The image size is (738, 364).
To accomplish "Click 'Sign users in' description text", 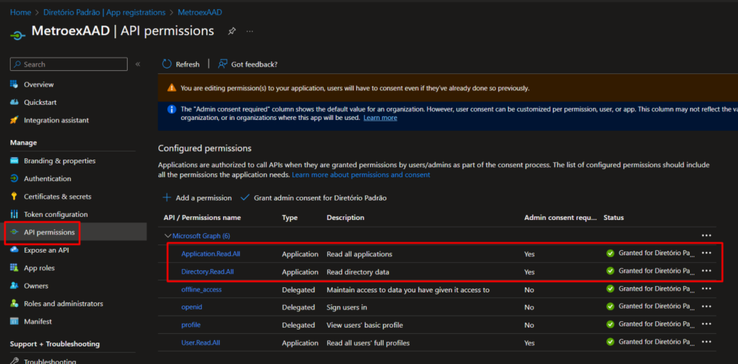I will tap(347, 307).
